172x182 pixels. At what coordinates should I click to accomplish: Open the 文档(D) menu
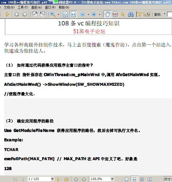(x=9, y=7)
